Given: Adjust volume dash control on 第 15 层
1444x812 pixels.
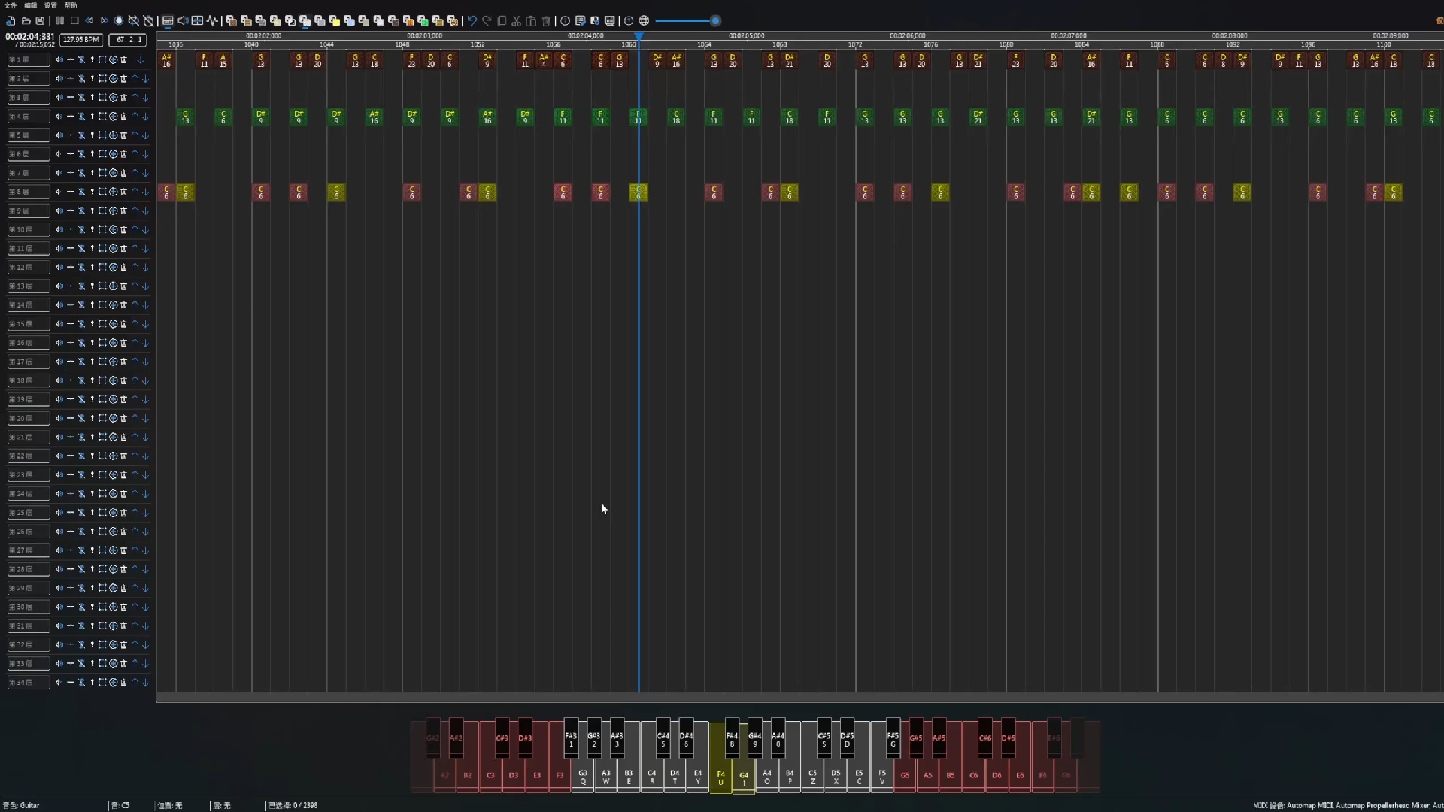Looking at the screenshot, I should pos(71,324).
